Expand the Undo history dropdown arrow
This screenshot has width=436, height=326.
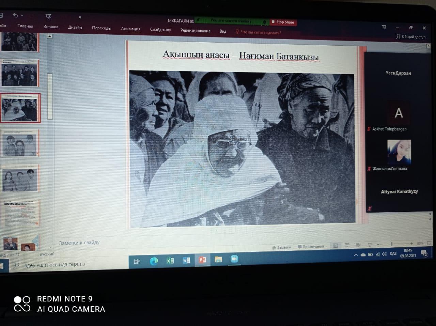22,16
